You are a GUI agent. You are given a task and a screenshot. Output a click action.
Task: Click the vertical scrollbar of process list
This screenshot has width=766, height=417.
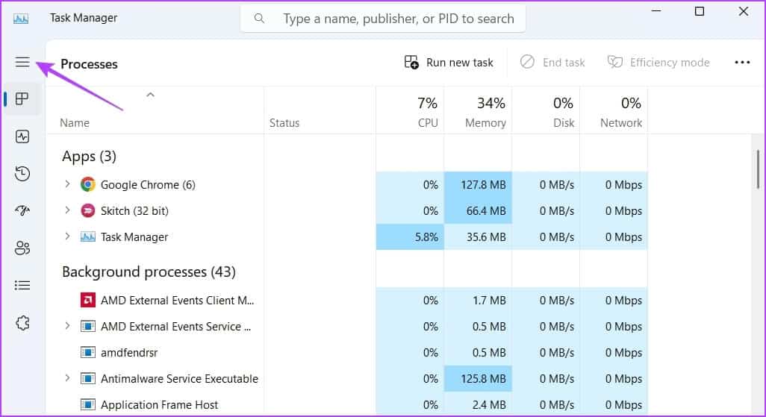[758, 169]
